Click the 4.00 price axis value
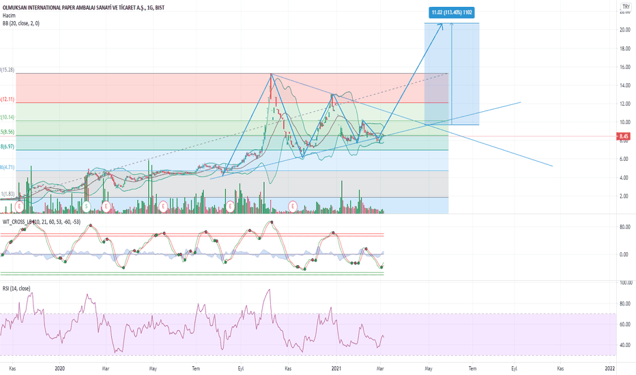 625,177
